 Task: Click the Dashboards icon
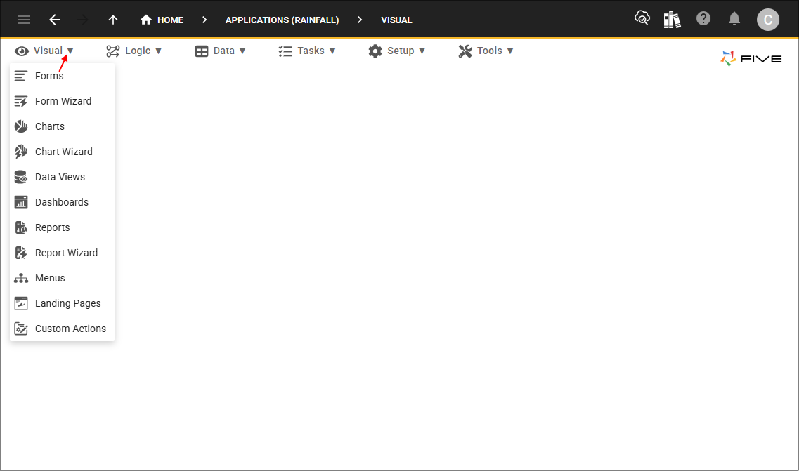(x=21, y=201)
